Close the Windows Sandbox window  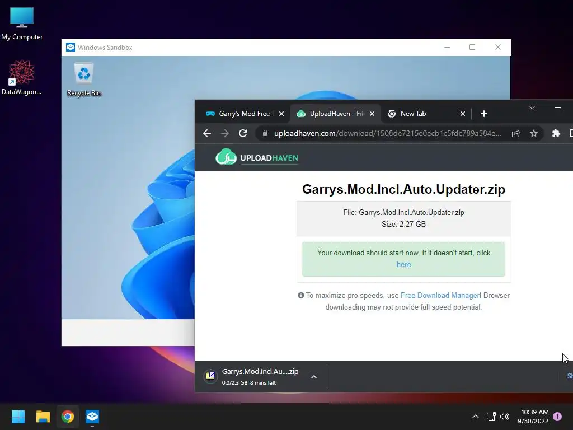[x=497, y=47]
